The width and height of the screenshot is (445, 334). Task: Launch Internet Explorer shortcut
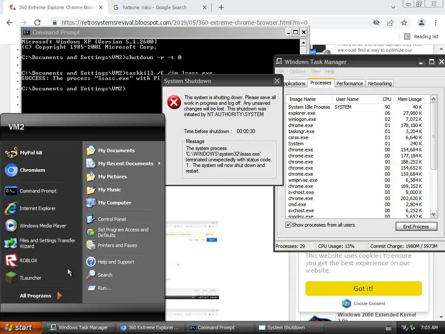pos(31,208)
